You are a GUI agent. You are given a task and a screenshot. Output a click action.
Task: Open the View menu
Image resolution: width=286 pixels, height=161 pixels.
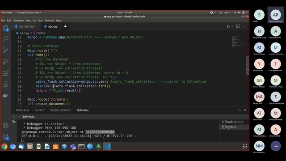tap(28, 21)
